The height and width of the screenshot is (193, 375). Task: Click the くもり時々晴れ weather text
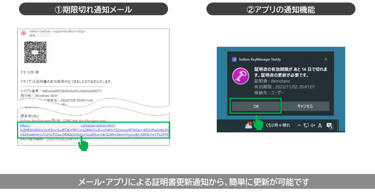pos(278,125)
